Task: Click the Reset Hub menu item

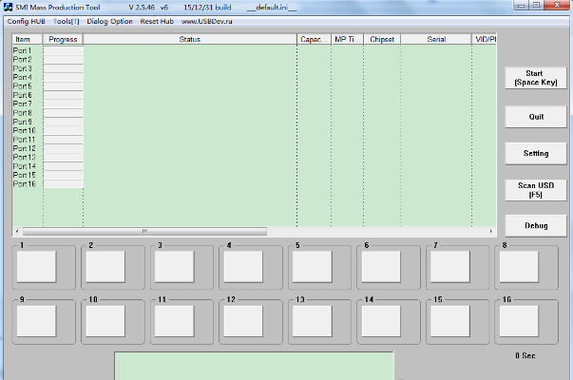Action: 156,21
